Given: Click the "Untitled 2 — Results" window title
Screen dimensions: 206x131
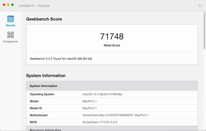Looking at the screenshot, I should tap(34, 6).
